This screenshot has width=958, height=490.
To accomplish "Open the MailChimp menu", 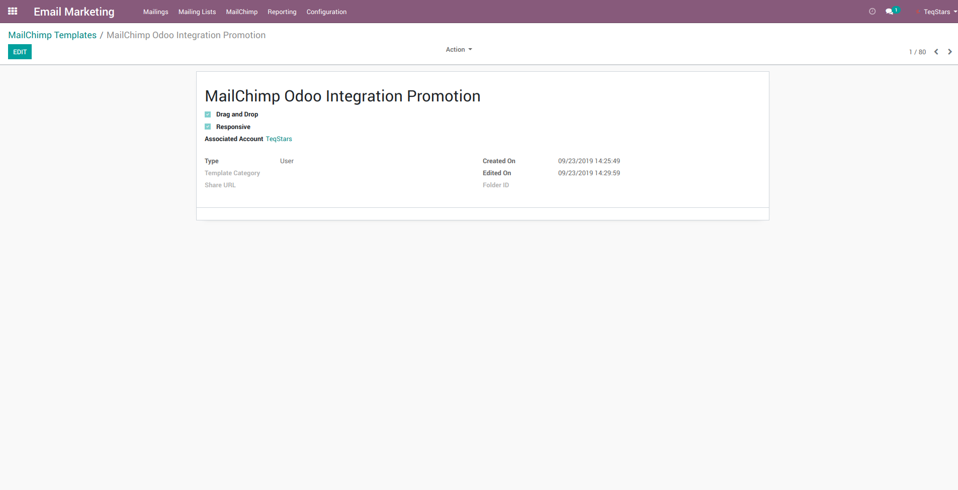I will point(241,12).
